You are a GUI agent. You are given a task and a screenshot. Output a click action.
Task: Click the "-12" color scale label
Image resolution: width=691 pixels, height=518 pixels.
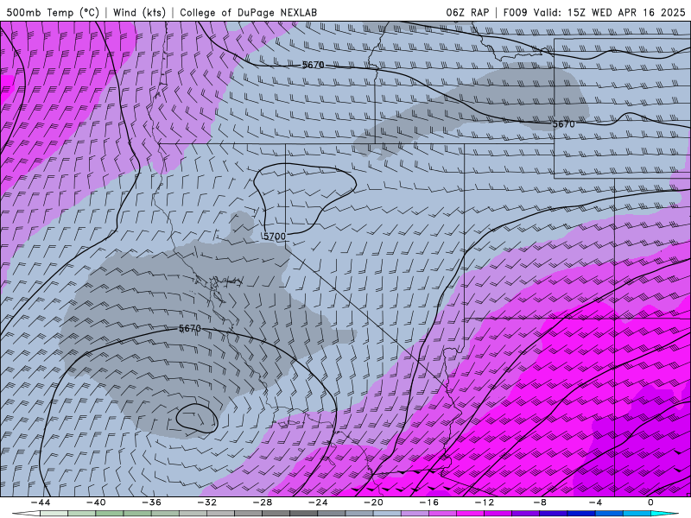(x=485, y=502)
